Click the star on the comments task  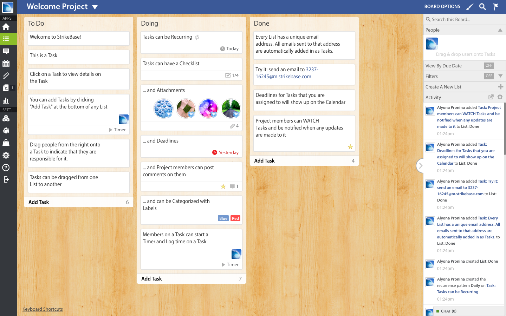pyautogui.click(x=223, y=186)
